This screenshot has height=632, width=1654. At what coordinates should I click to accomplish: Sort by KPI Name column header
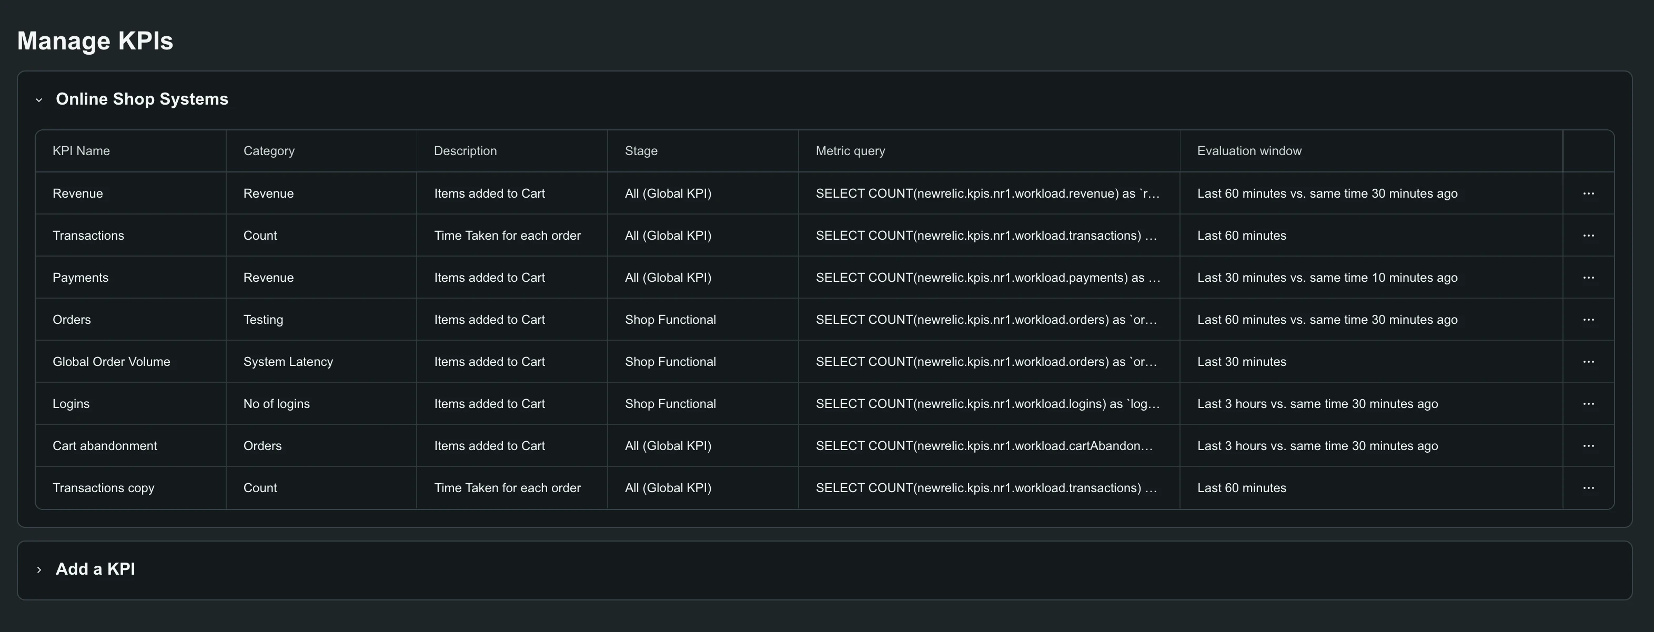[81, 151]
